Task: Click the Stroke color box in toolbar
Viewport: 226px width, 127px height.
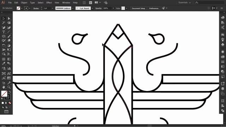Action: click(8, 97)
